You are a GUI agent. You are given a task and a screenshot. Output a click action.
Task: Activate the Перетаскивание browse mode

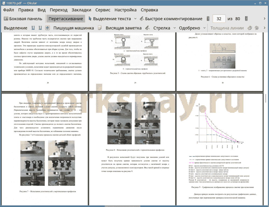[66, 19]
